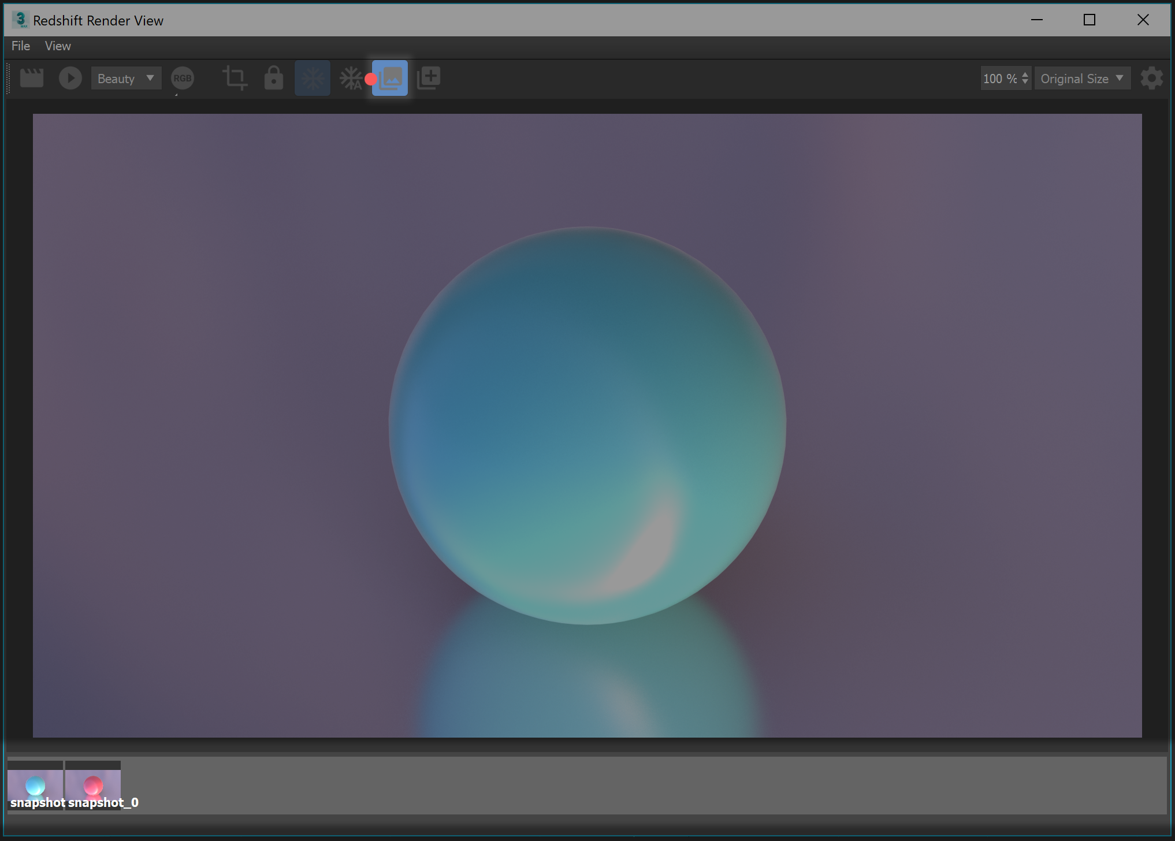
Task: Click the auto freeze snowflake A icon
Action: (x=351, y=78)
